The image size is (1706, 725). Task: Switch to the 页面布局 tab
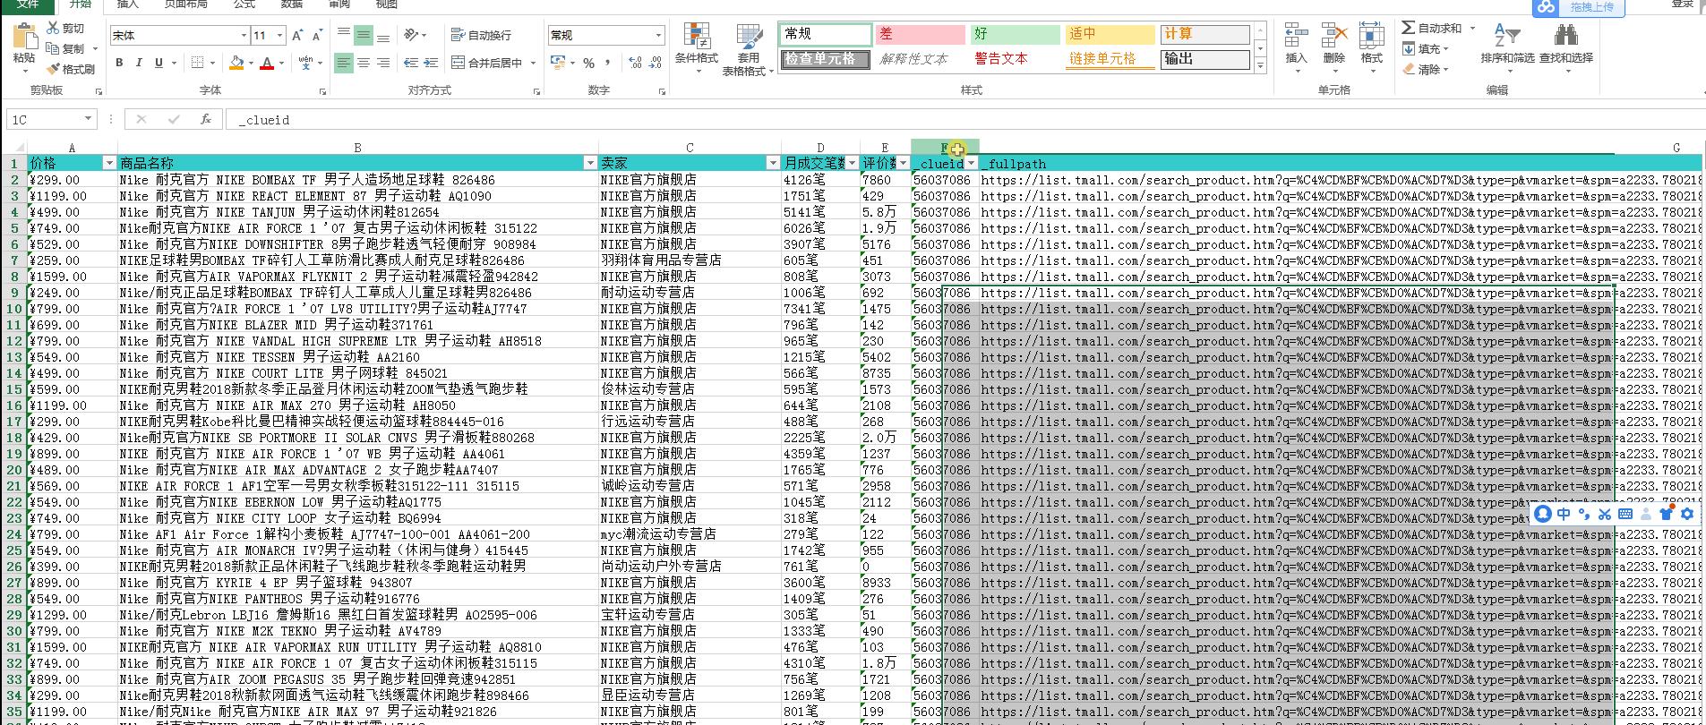[185, 4]
